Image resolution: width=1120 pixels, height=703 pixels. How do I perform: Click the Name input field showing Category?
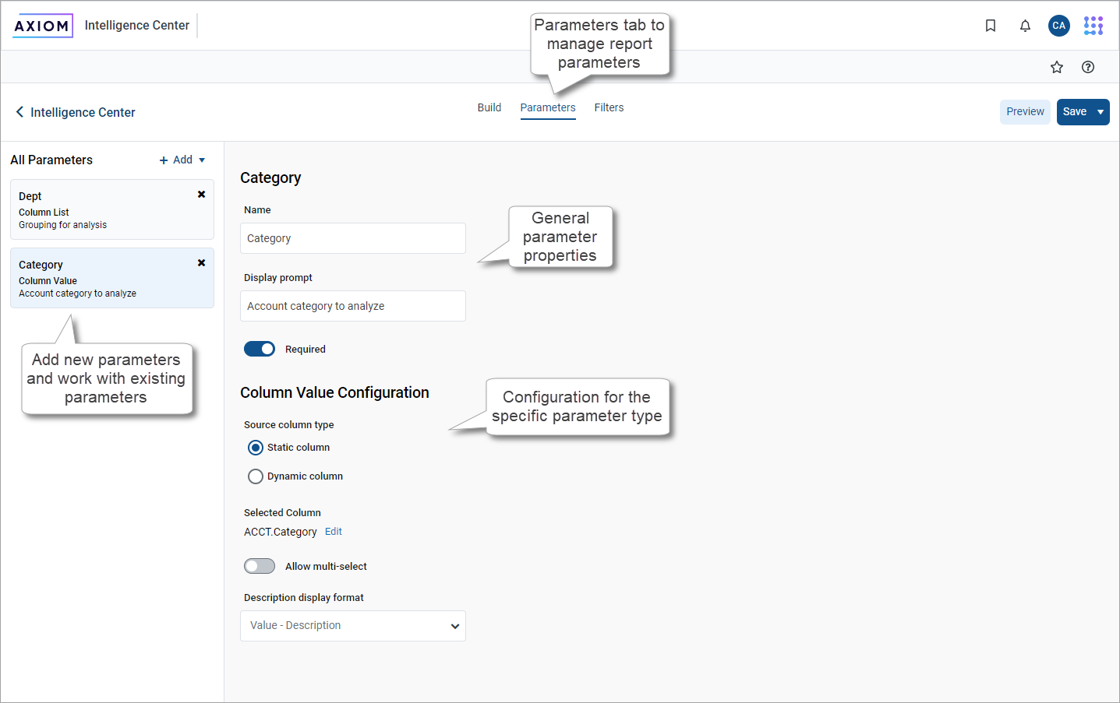[352, 238]
